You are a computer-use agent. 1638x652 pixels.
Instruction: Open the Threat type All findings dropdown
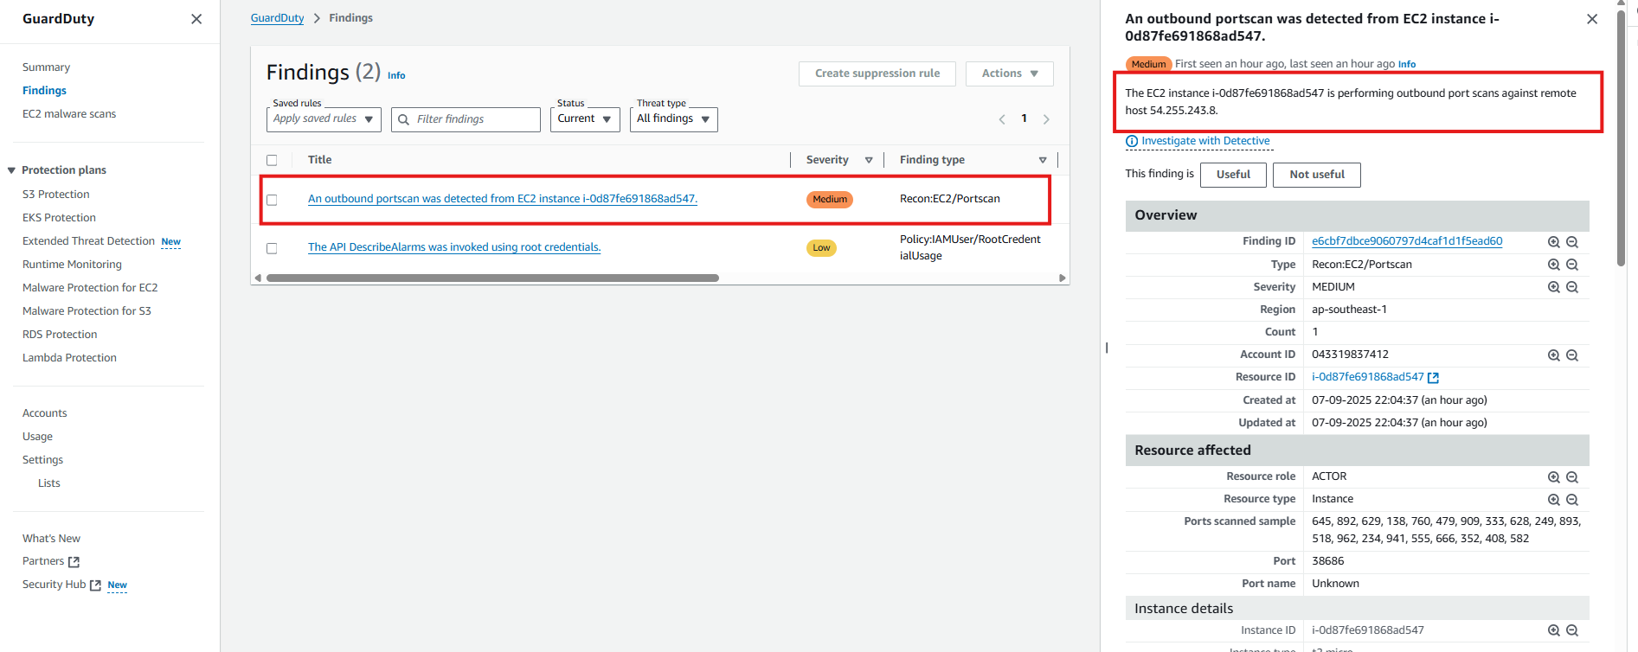click(674, 119)
